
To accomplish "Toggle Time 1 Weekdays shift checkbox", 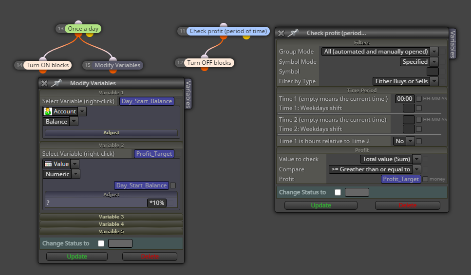I will pos(419,108).
